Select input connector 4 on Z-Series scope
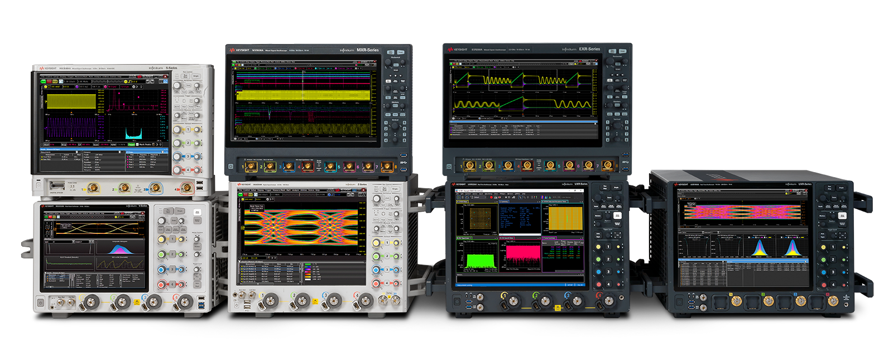 [x=366, y=301]
